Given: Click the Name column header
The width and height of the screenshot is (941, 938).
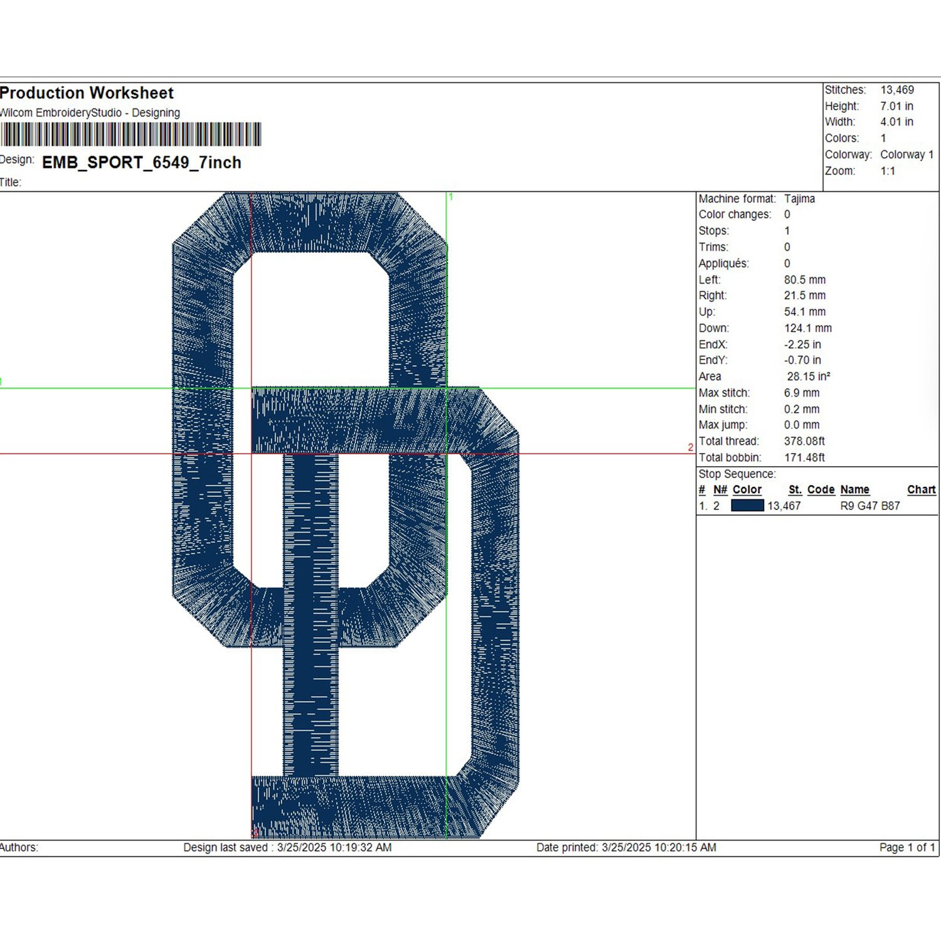Looking at the screenshot, I should point(854,489).
